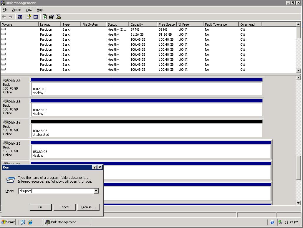Click OK in the Run dialog
Screen dimensions: 303x228
(x=40, y=207)
